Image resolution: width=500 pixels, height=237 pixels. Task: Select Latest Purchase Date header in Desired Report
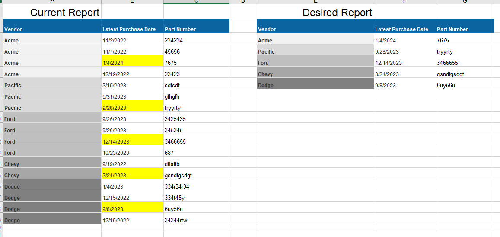coord(405,26)
